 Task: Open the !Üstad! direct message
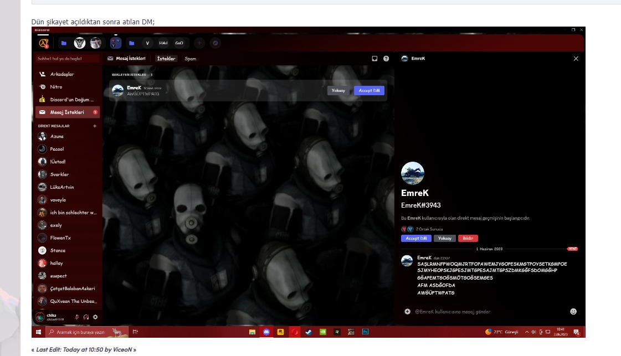(68, 162)
